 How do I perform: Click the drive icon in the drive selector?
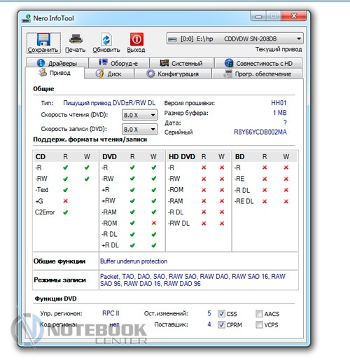tap(173, 39)
